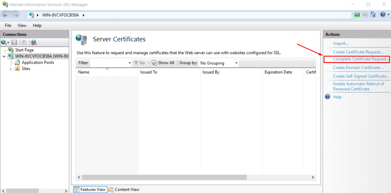Expand the Sites tree node
Viewport: 391px width, 193px height.
tap(10, 69)
